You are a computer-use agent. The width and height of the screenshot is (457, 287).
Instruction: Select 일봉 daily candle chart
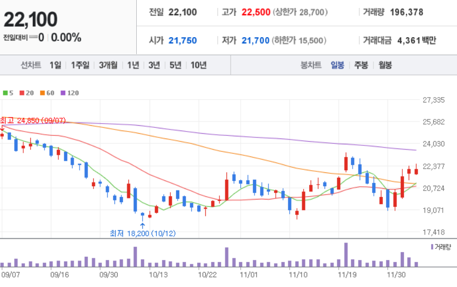click(337, 65)
